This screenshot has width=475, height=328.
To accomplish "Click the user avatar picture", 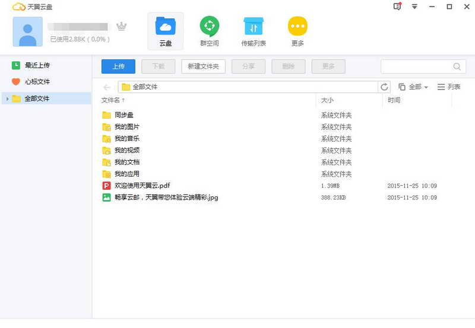I will 27,31.
